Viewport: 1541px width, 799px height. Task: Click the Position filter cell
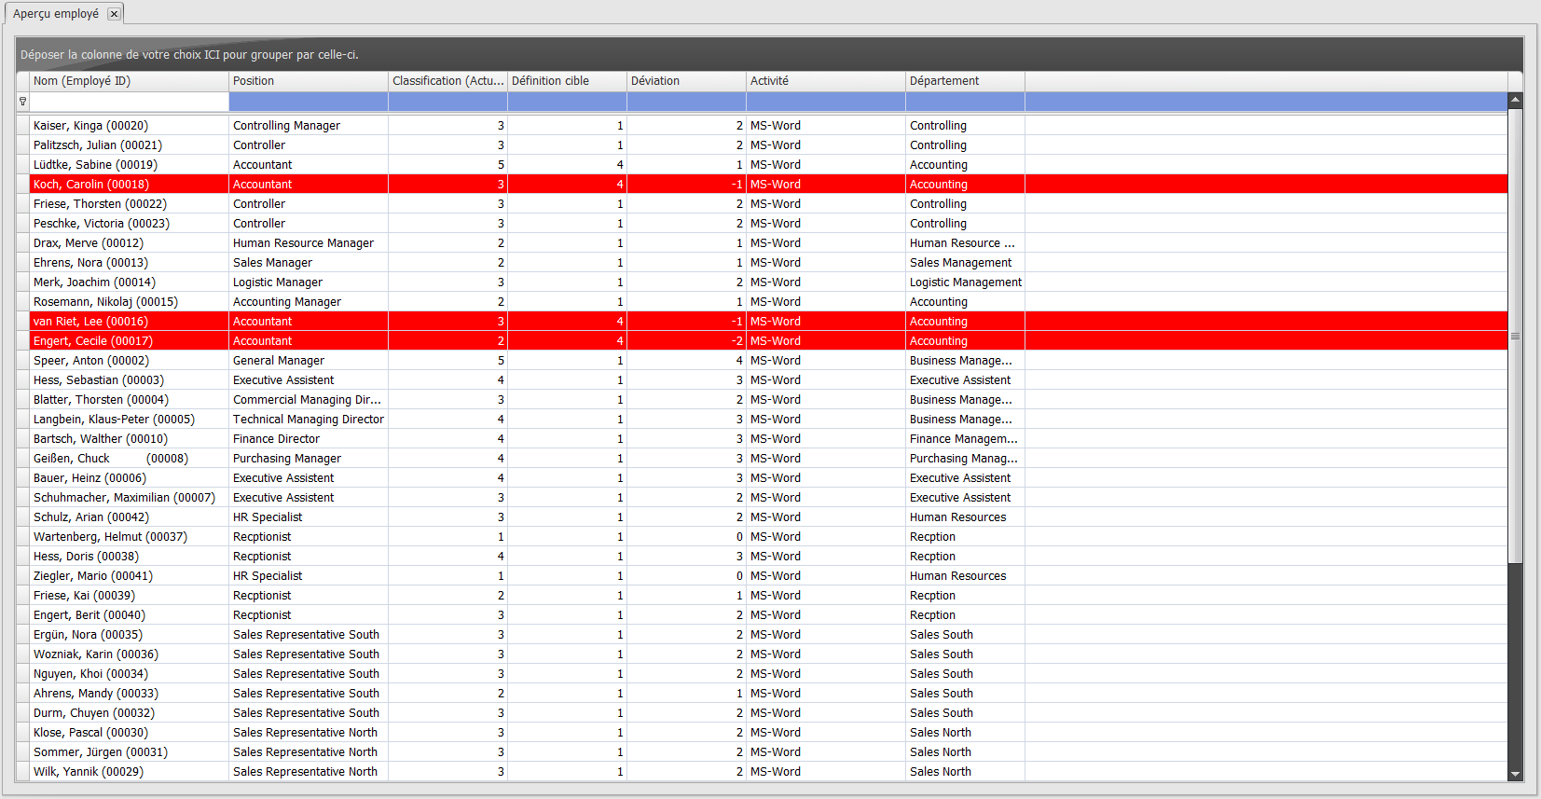pyautogui.click(x=308, y=102)
